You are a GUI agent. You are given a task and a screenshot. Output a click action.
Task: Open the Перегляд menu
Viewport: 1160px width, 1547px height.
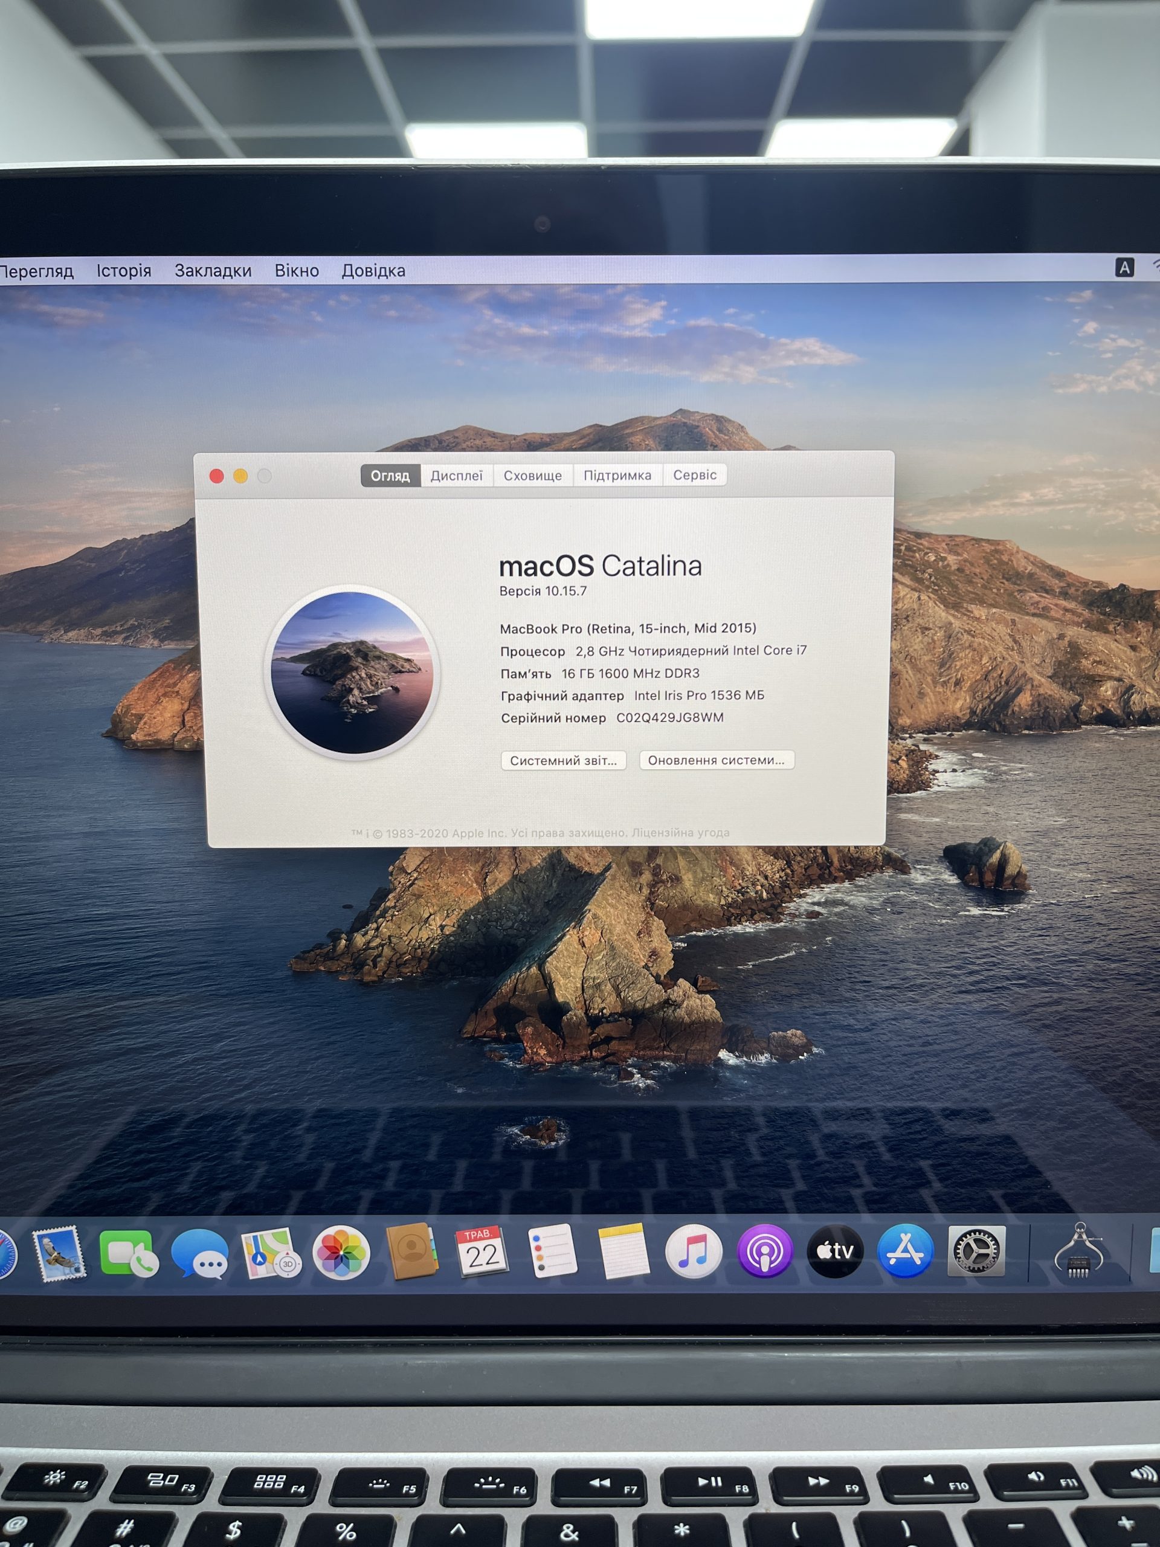point(36,271)
